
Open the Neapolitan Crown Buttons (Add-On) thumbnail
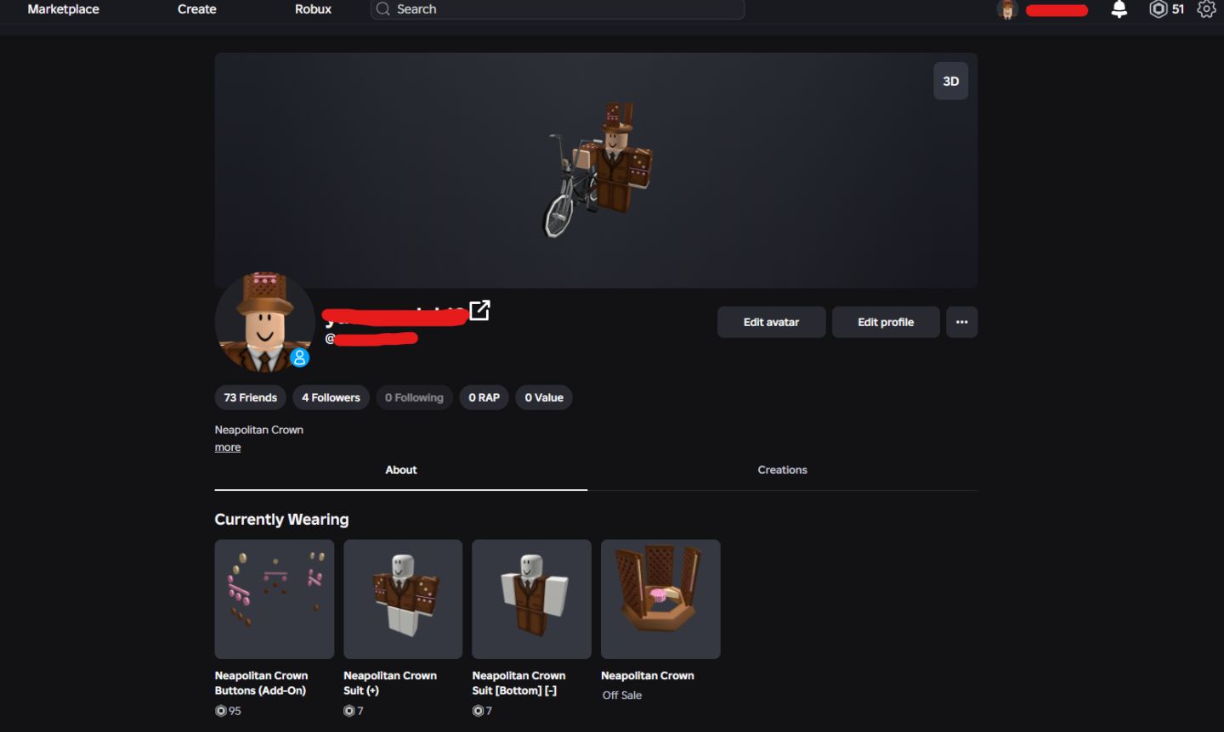point(275,599)
